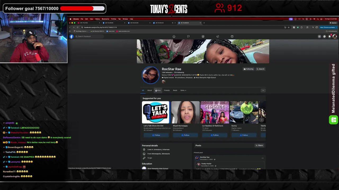339x190 pixels.
Task: Click the browser back arrow
Action: point(70,27)
